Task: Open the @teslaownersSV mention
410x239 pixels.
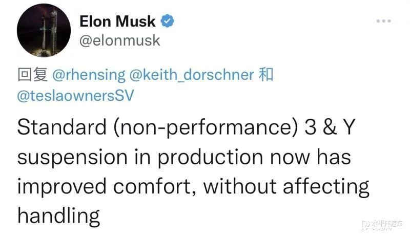Action: coord(75,96)
